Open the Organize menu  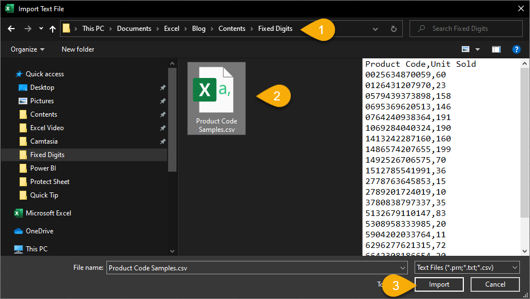[x=27, y=49]
